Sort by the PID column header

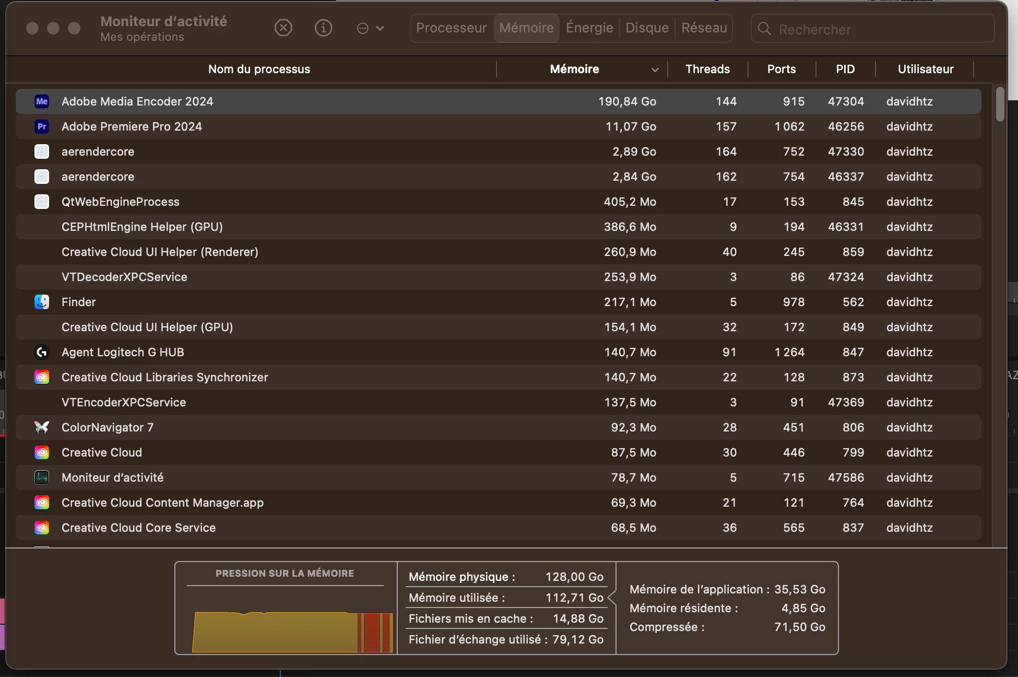(845, 69)
